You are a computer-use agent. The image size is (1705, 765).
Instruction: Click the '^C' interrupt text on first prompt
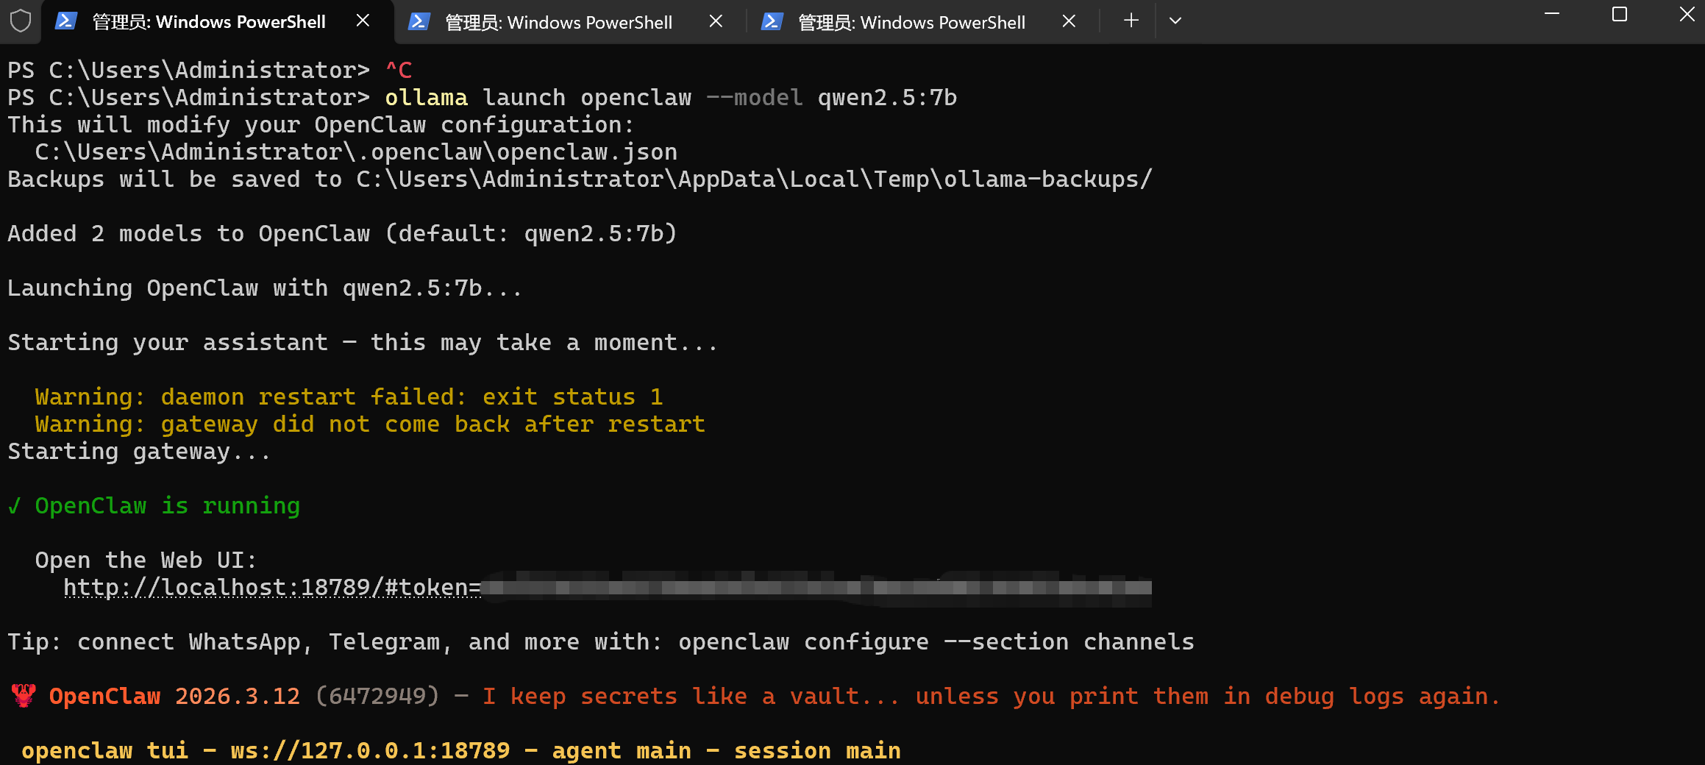pos(399,71)
